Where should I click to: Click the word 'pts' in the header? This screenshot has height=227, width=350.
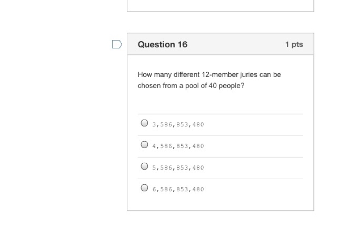(x=297, y=45)
